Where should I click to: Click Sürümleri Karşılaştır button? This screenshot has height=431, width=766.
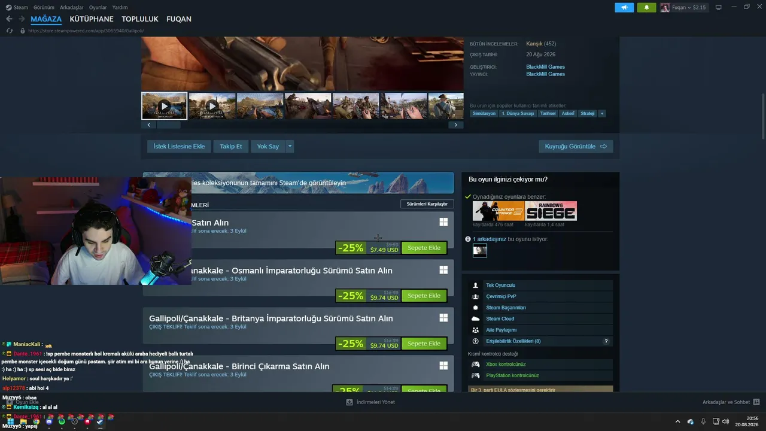427,204
